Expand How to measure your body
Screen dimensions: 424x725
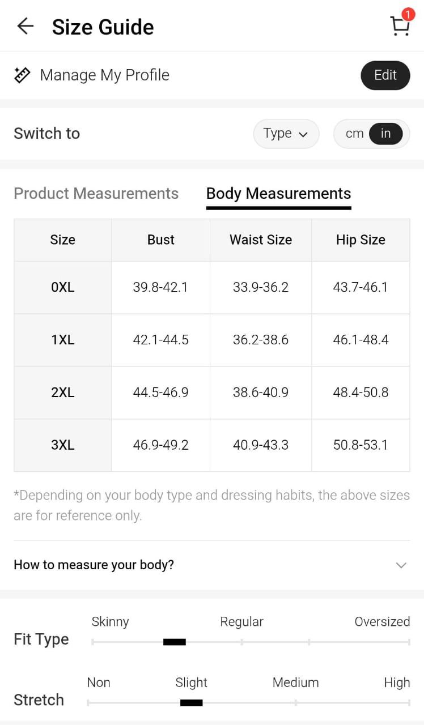click(x=94, y=565)
